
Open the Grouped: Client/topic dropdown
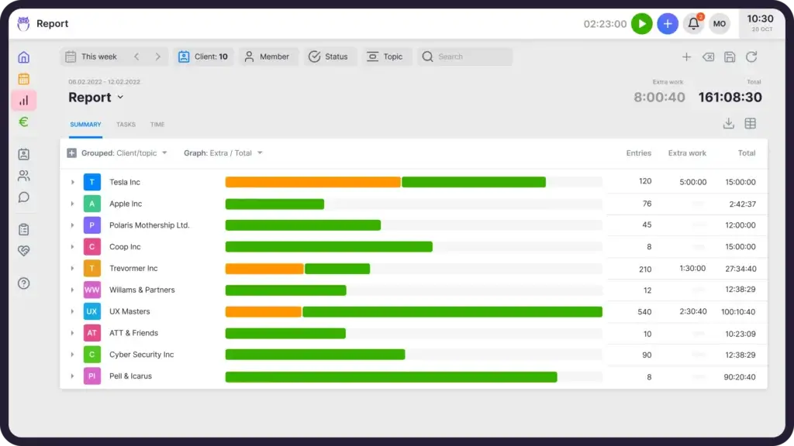tap(124, 153)
